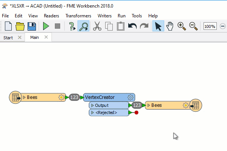This screenshot has height=151, width=227.
Task: Open the Transformers menu
Action: click(x=78, y=16)
